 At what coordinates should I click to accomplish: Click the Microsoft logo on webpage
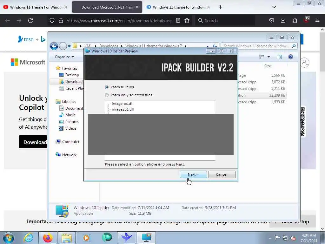28,62
